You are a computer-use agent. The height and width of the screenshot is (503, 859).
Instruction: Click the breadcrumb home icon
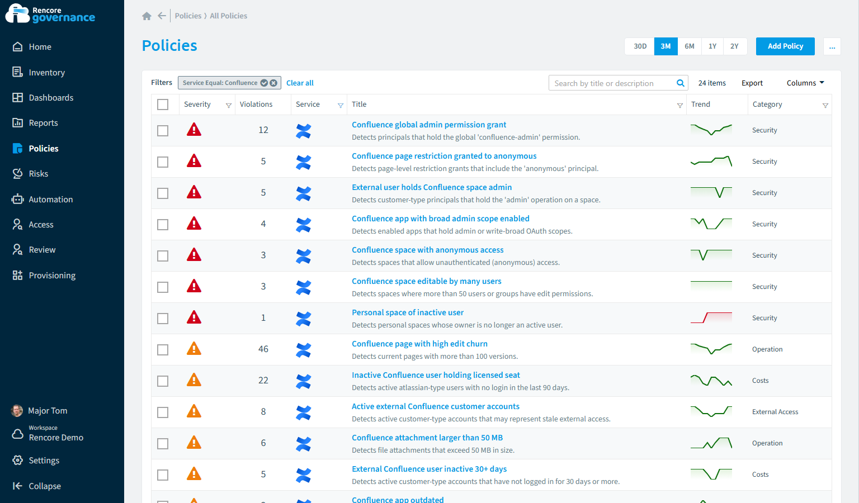pos(147,16)
